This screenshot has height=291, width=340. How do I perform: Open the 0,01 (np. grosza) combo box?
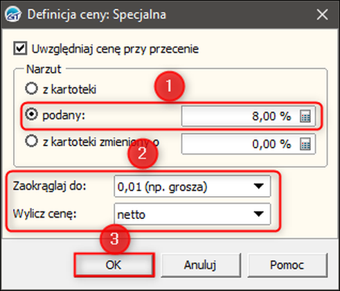(x=193, y=186)
